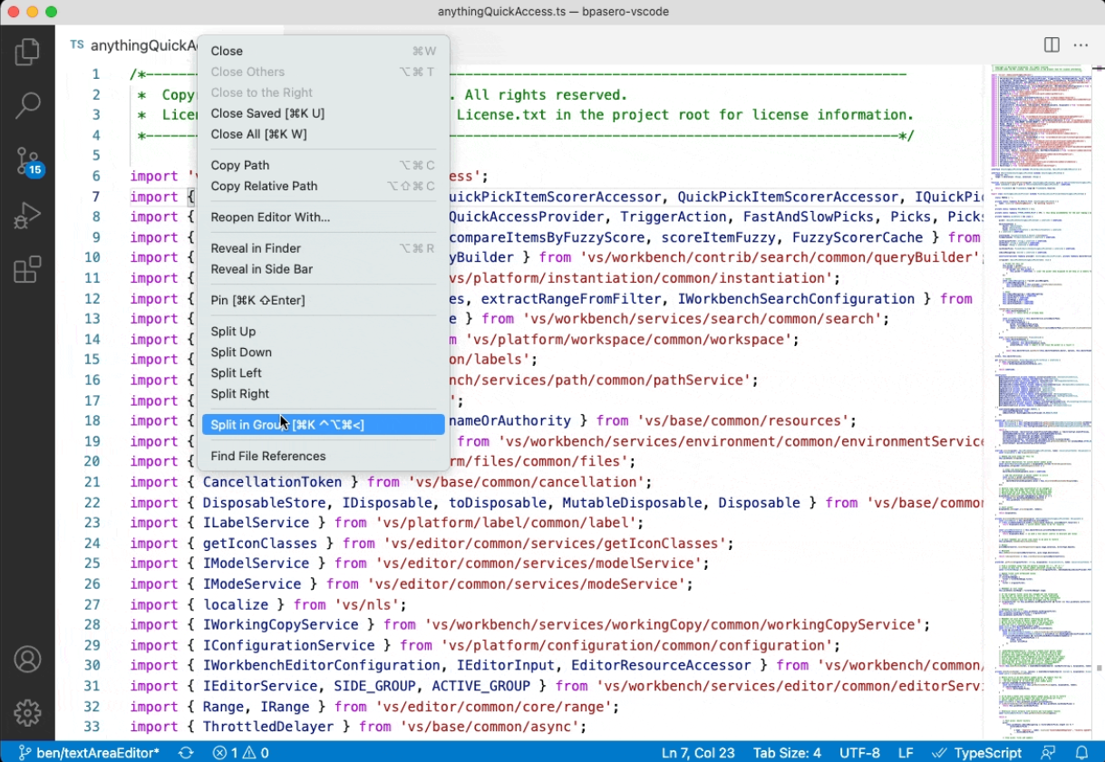Click line number 21 in gutter
The width and height of the screenshot is (1105, 762).
[92, 482]
